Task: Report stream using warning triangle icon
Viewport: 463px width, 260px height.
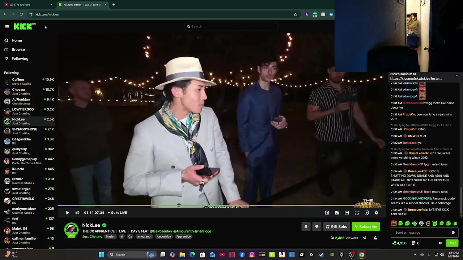Action: 375,238
